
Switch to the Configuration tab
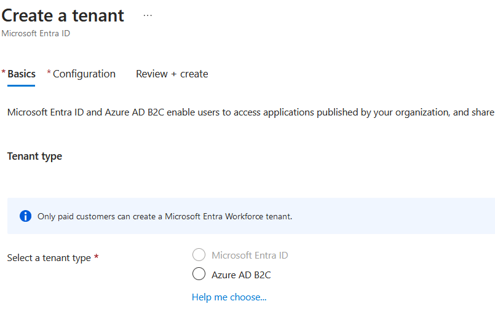[84, 74]
